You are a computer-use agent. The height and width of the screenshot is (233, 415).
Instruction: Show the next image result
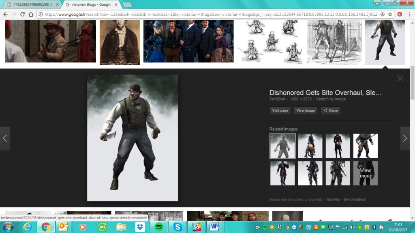pos(405,138)
